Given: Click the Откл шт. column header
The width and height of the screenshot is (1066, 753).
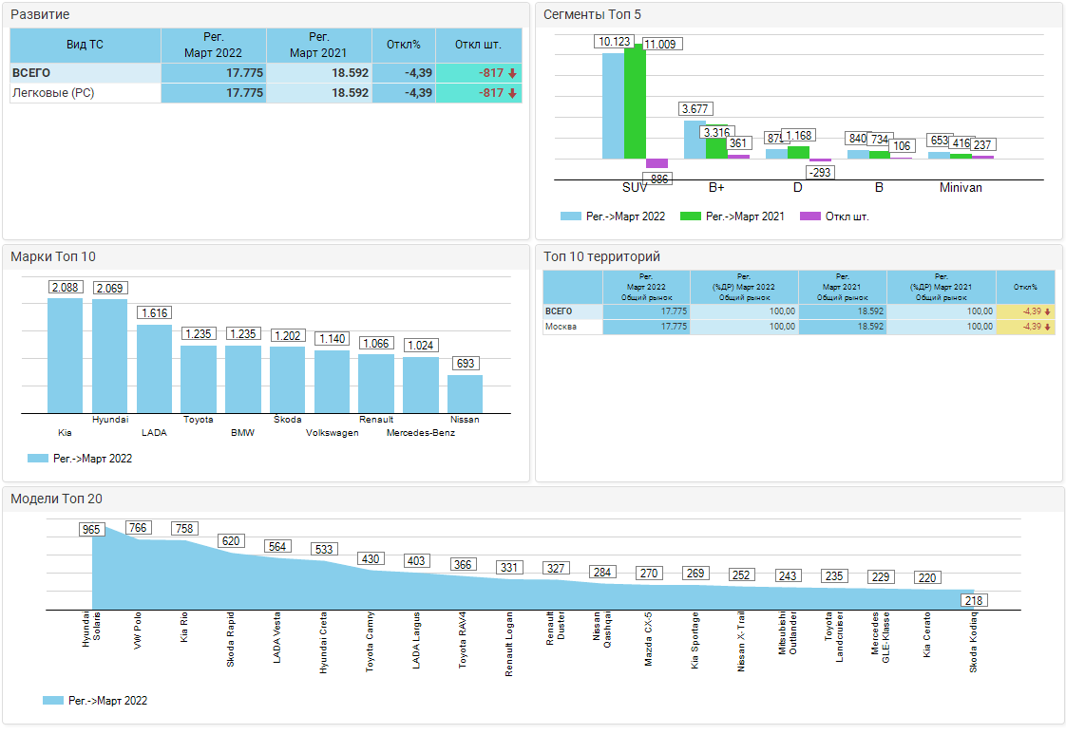Looking at the screenshot, I should (478, 45).
